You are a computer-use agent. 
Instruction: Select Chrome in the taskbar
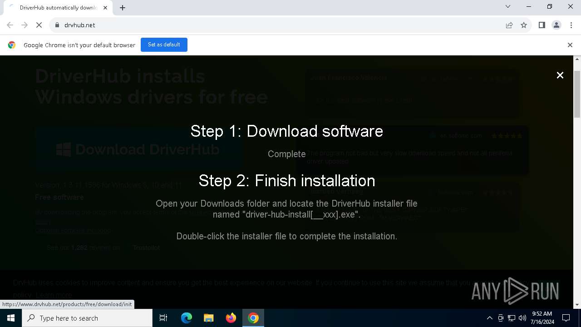click(x=253, y=318)
